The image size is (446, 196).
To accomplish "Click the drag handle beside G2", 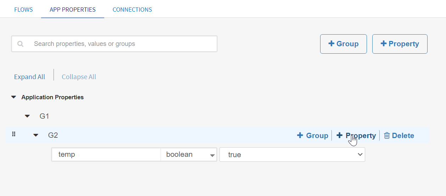I will click(14, 134).
